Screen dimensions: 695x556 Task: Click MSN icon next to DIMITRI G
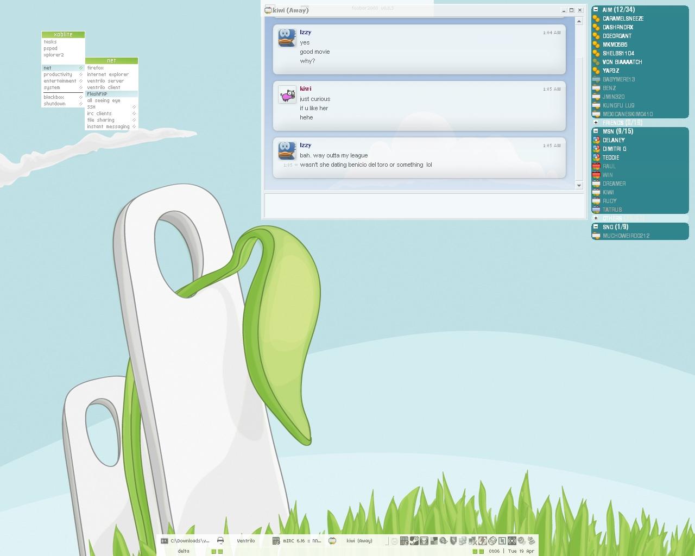coord(596,149)
